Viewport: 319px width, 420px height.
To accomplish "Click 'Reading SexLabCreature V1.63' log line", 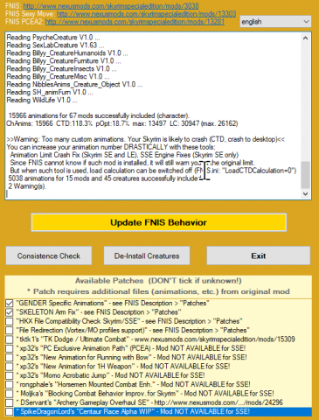I will point(55,45).
